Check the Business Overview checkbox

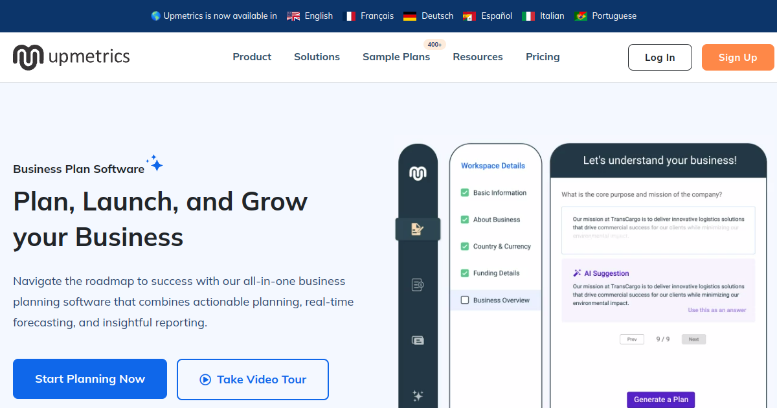[x=464, y=300]
